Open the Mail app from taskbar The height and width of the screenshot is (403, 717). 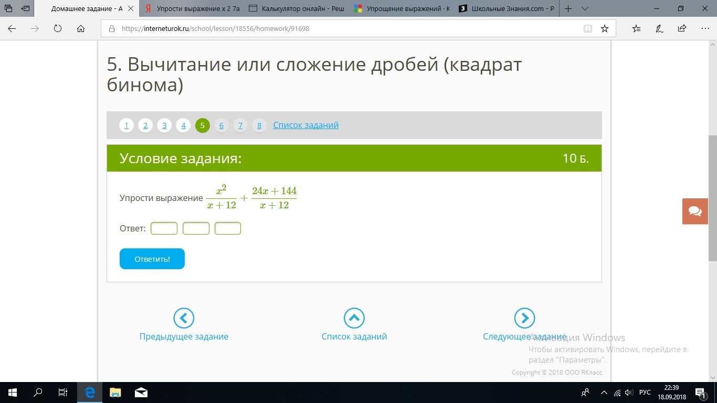140,393
